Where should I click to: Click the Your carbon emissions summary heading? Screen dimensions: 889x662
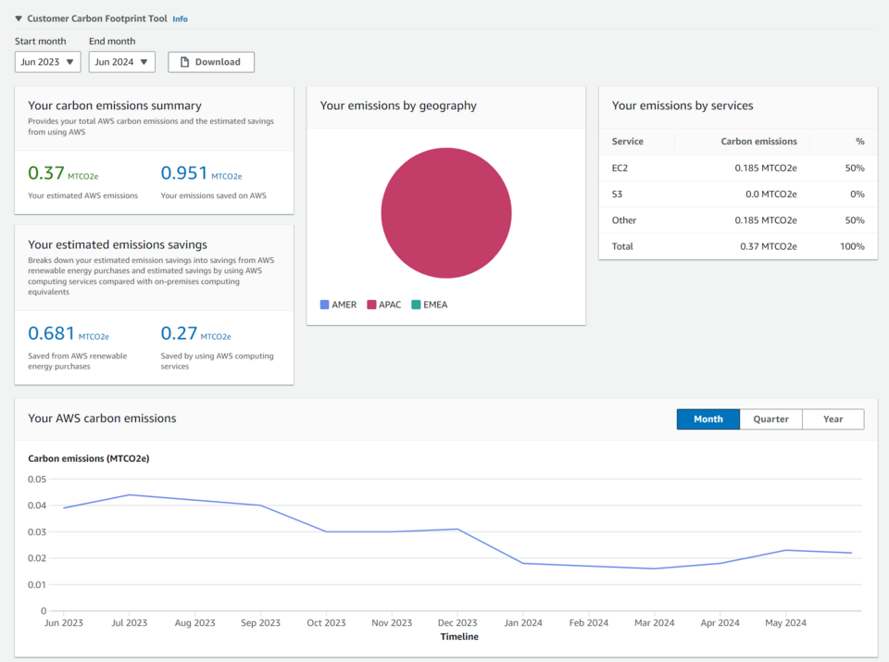115,106
